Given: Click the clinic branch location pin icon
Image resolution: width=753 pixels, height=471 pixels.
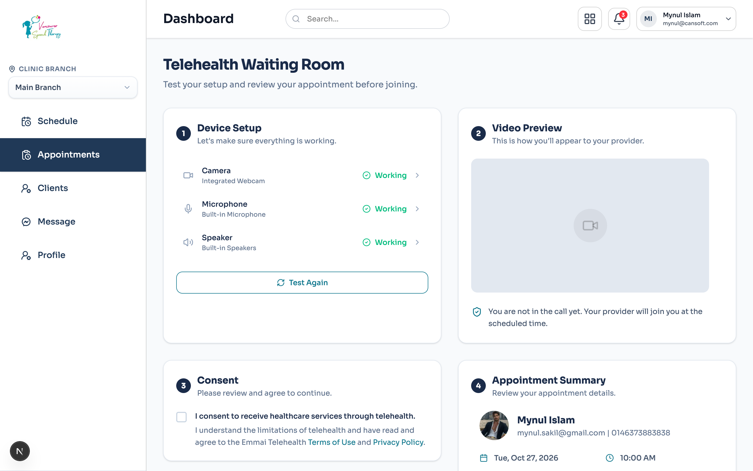Looking at the screenshot, I should (x=12, y=69).
